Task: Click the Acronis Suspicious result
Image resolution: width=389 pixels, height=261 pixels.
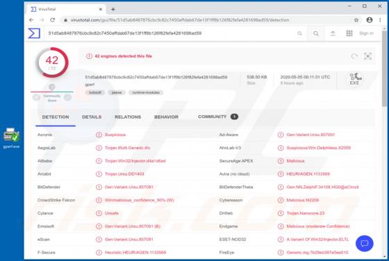Action: click(x=115, y=135)
